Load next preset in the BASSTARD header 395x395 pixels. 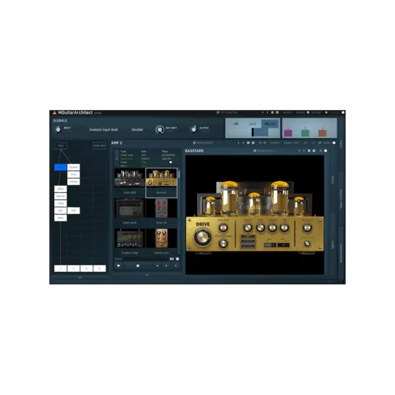[x=303, y=151]
